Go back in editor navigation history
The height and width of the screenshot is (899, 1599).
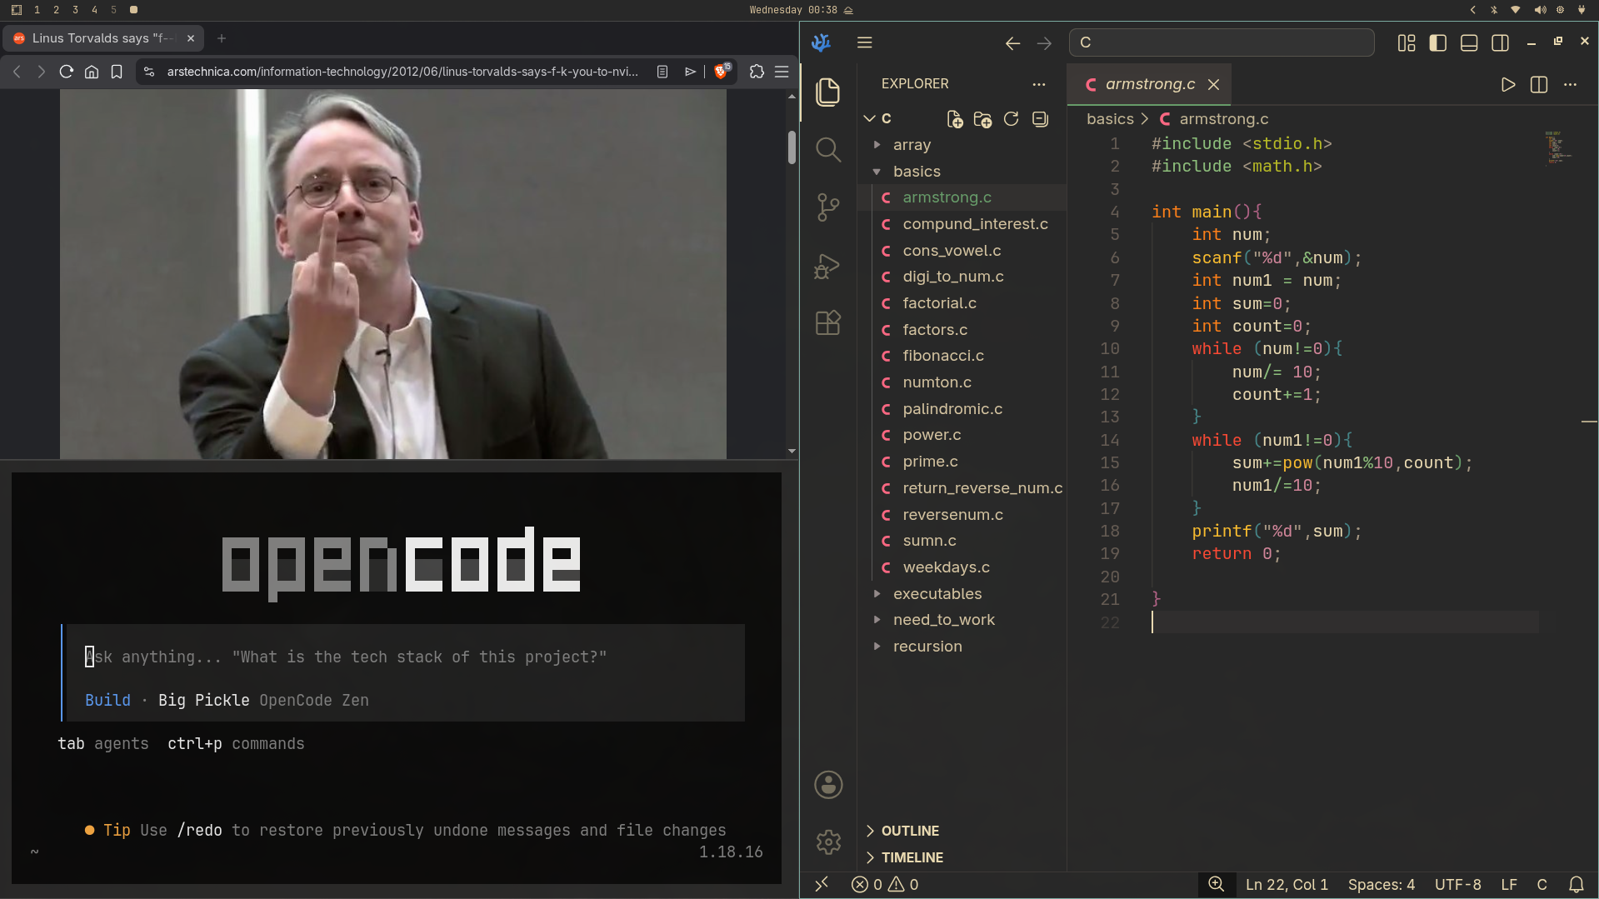pos(1012,43)
